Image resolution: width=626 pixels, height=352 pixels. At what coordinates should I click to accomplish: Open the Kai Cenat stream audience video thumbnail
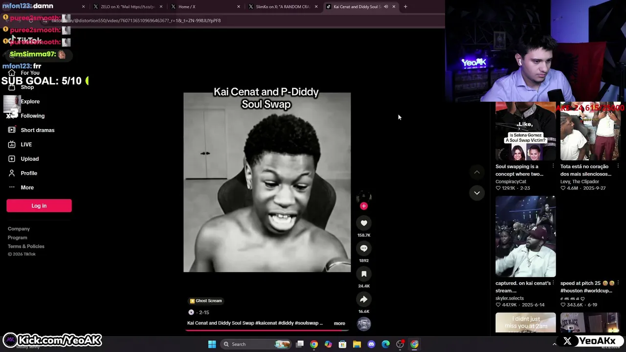pos(526,237)
